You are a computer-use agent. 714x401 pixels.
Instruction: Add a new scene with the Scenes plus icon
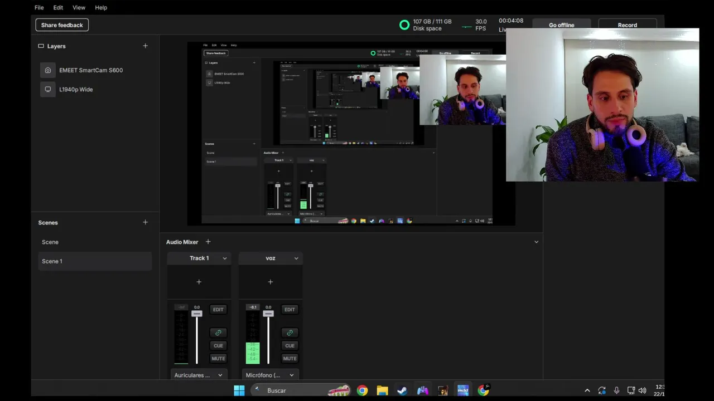coord(145,222)
